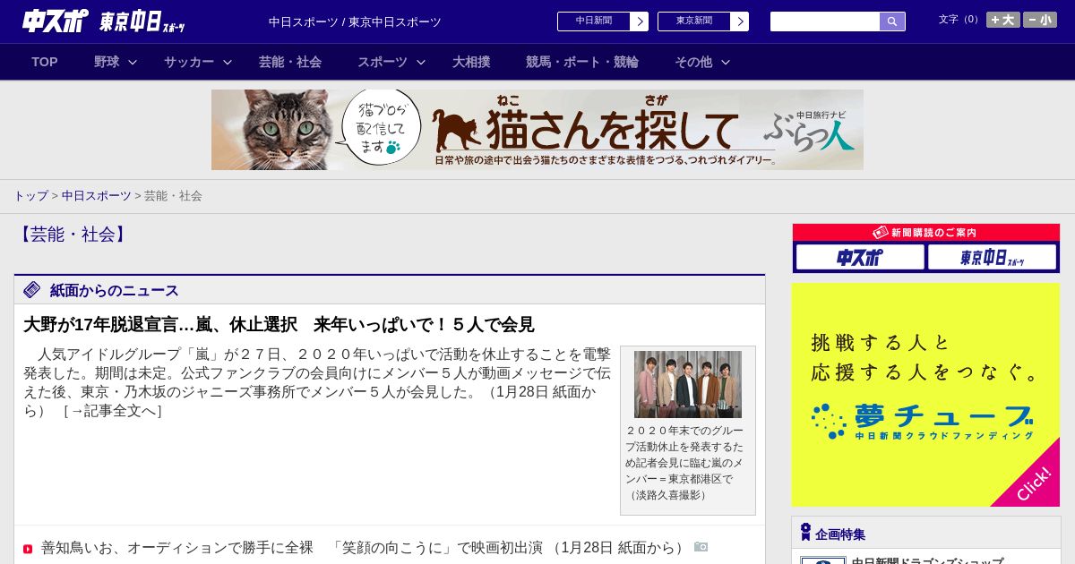Open the Arashi press conference photo
1075x564 pixels.
(x=688, y=384)
